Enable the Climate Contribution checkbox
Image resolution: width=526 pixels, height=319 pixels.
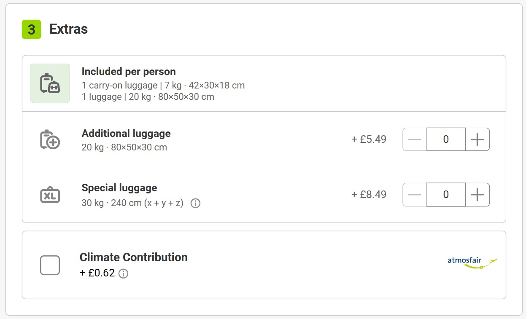(50, 265)
